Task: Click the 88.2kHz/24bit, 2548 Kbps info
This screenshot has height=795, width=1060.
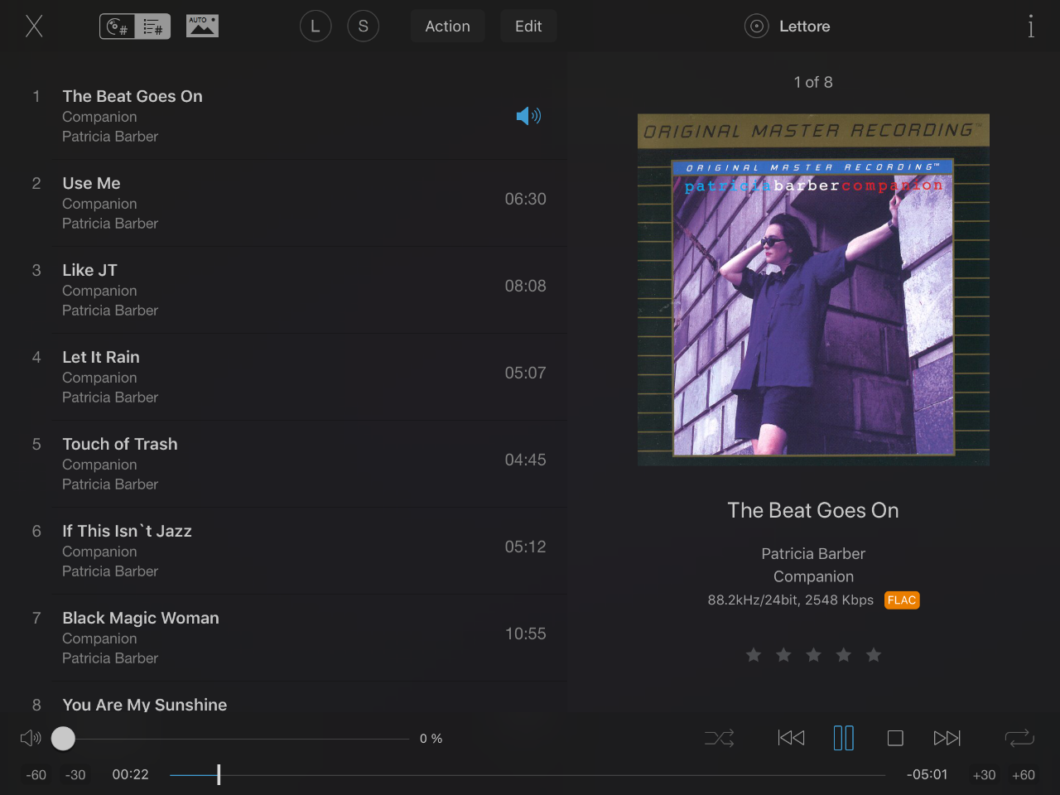Action: click(x=791, y=600)
